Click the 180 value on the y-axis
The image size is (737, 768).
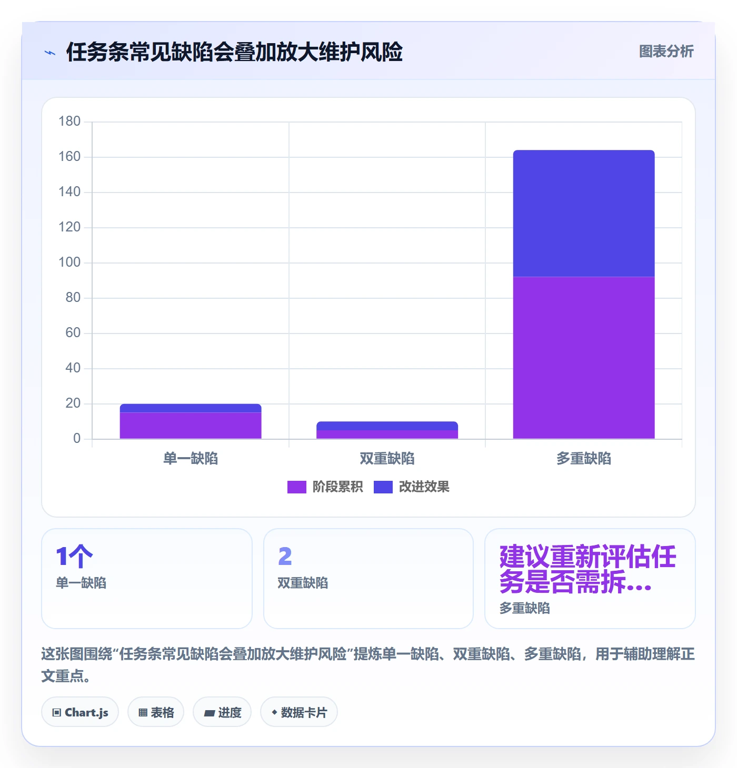(69, 122)
